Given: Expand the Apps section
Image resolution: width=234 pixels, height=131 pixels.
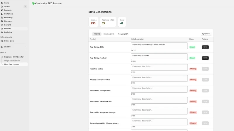Looking at the screenshot, I should [x=3, y=52].
